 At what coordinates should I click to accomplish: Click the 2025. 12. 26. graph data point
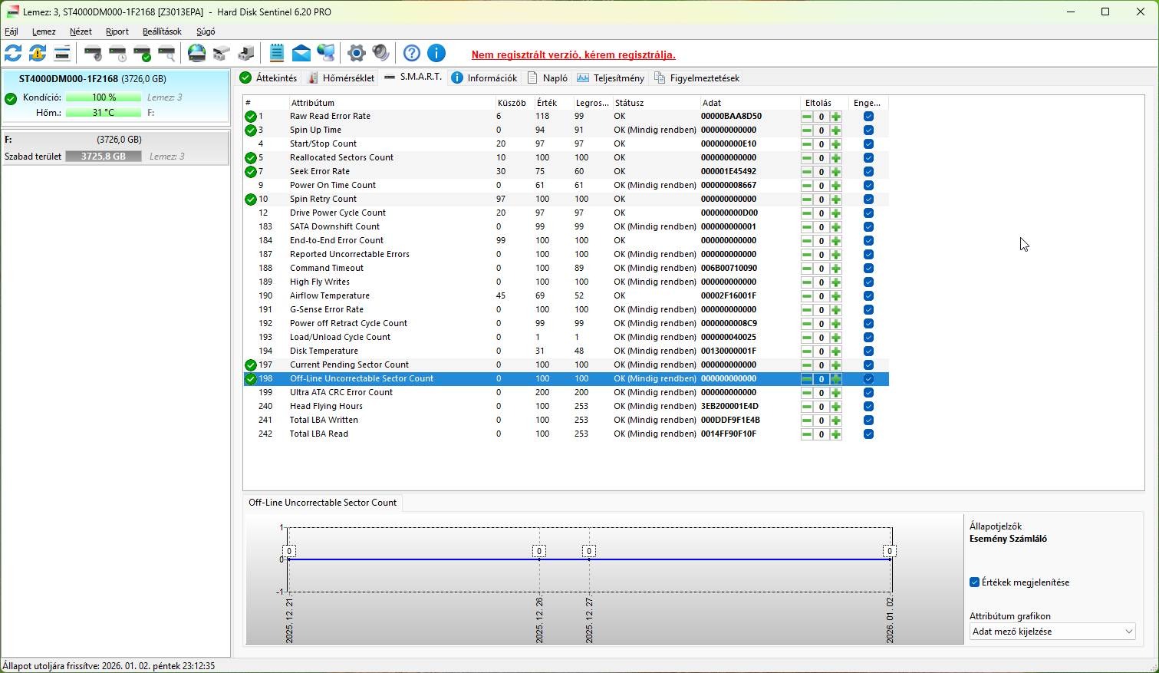pos(539,559)
